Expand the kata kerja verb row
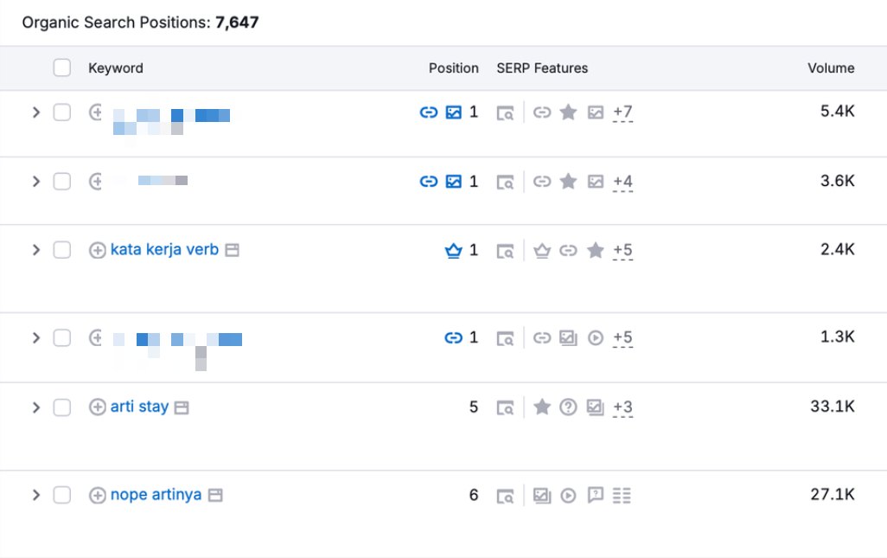 pyautogui.click(x=36, y=249)
